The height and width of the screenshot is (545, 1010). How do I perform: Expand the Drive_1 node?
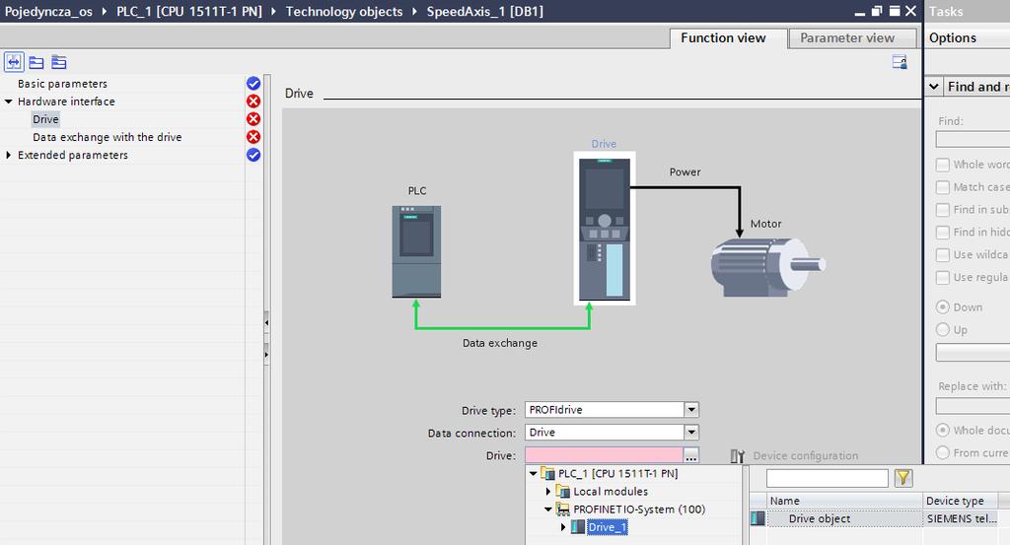[x=563, y=527]
